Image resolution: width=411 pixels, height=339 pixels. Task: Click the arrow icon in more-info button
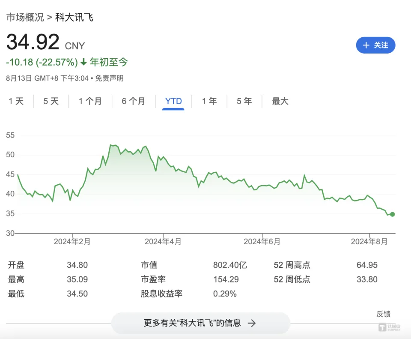tap(252, 323)
